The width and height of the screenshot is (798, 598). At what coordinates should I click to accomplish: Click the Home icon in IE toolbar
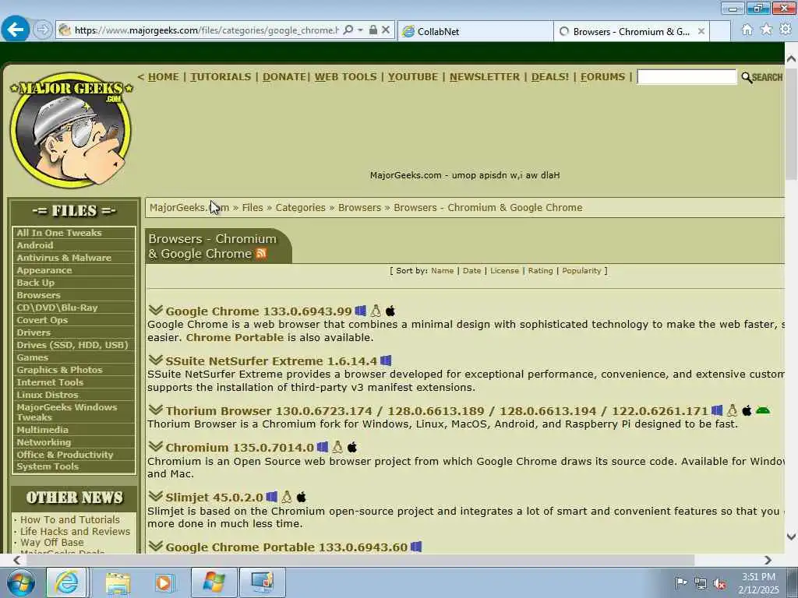pos(747,30)
